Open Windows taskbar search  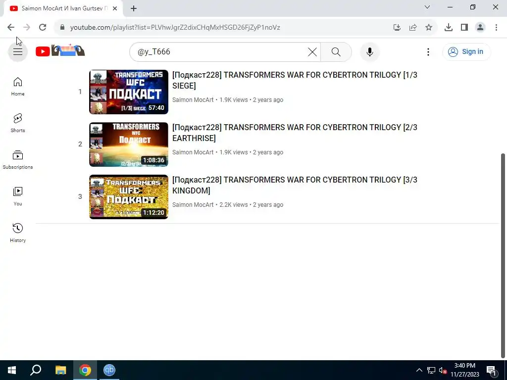point(36,370)
